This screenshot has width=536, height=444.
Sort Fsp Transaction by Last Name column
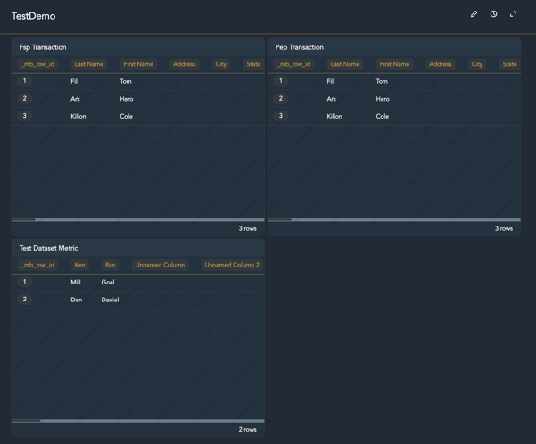[x=89, y=64]
